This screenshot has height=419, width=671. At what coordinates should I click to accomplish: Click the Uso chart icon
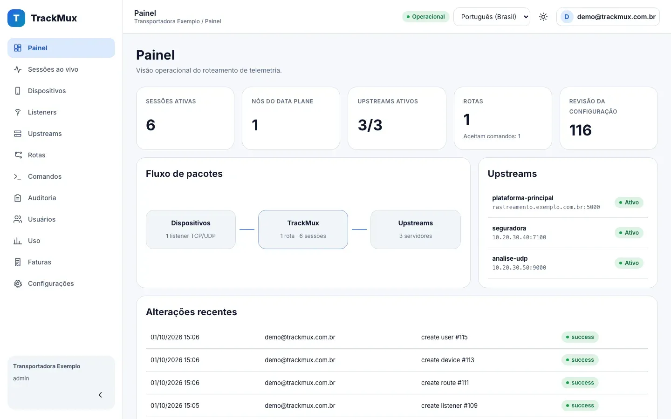[x=18, y=241]
